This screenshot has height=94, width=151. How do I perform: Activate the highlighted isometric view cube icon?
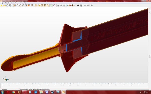click(x=15, y=5)
